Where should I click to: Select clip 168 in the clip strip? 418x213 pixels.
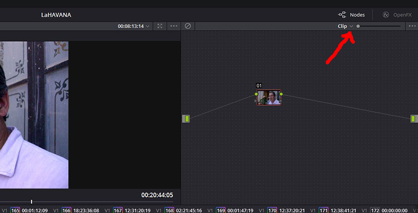(x=169, y=210)
